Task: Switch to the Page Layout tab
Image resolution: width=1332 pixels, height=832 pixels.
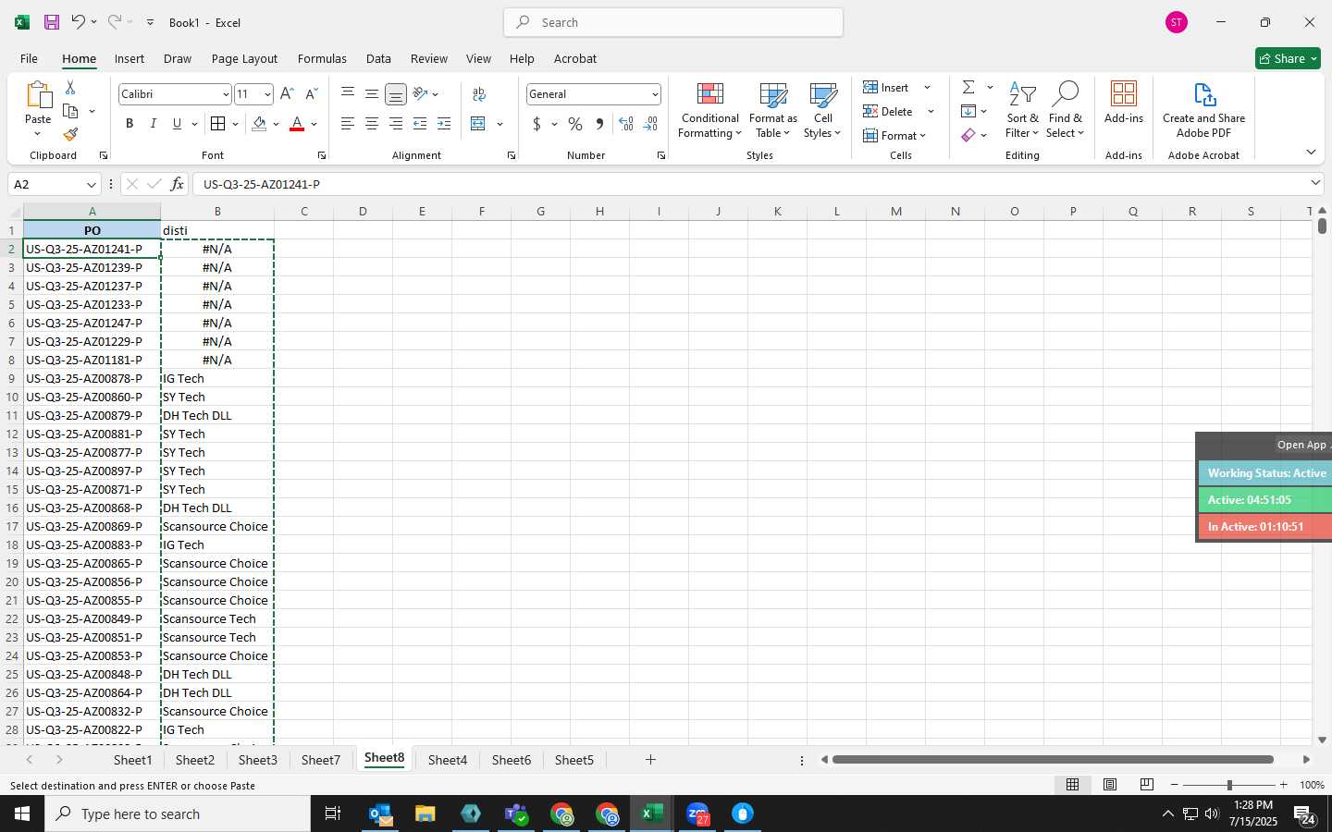Action: [x=244, y=58]
